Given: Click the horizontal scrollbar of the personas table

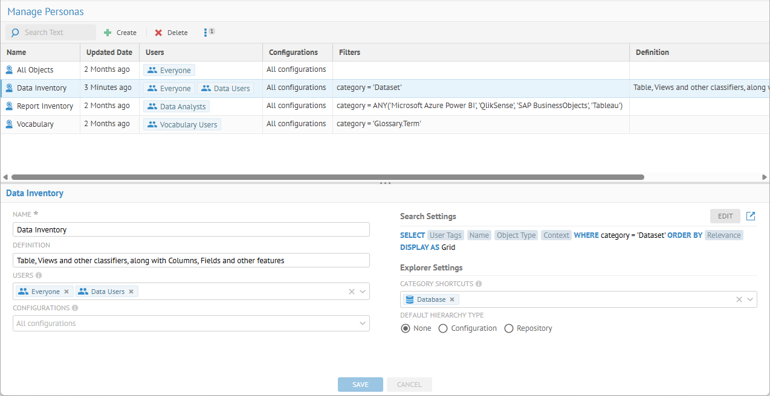Looking at the screenshot, I should 328,177.
